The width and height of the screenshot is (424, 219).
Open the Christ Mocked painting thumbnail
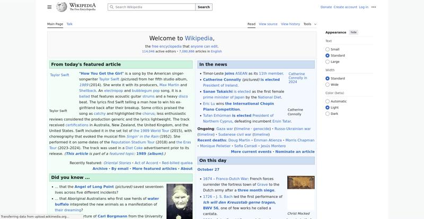click(301, 182)
